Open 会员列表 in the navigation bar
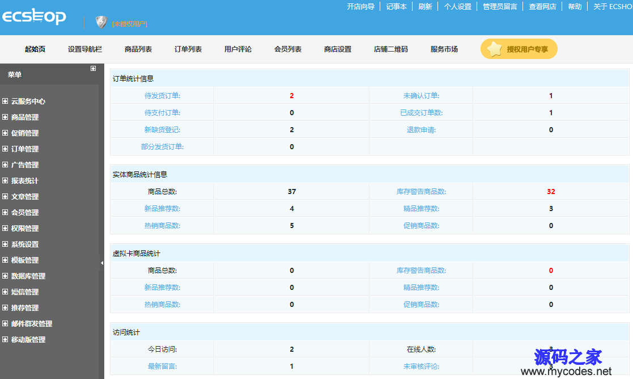 pyautogui.click(x=288, y=49)
